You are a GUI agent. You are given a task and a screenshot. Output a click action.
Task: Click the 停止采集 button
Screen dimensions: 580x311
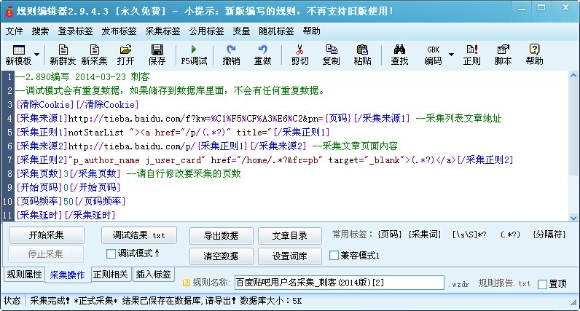click(x=46, y=254)
